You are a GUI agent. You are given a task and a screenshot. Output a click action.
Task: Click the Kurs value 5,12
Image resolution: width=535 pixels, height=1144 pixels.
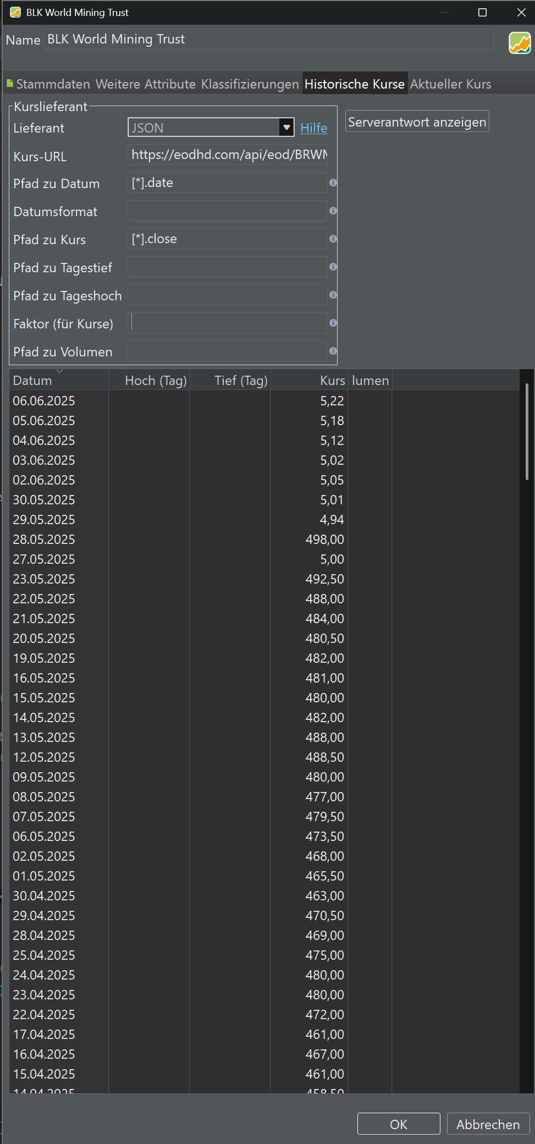coord(332,441)
